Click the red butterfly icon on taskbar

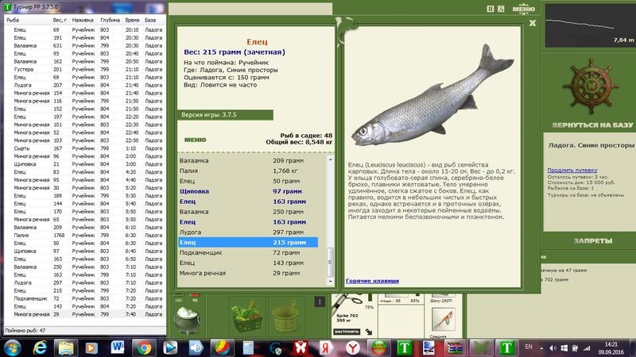(301, 347)
